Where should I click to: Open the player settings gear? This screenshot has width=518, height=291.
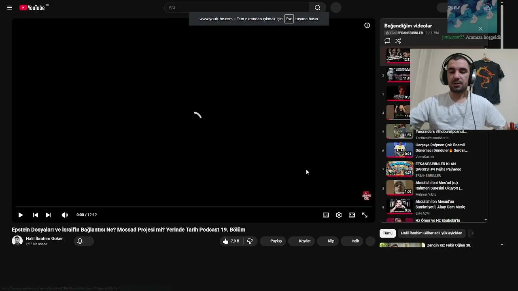[x=339, y=215]
